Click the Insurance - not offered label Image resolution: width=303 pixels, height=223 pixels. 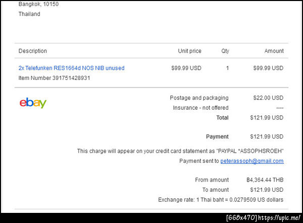pos(200,108)
